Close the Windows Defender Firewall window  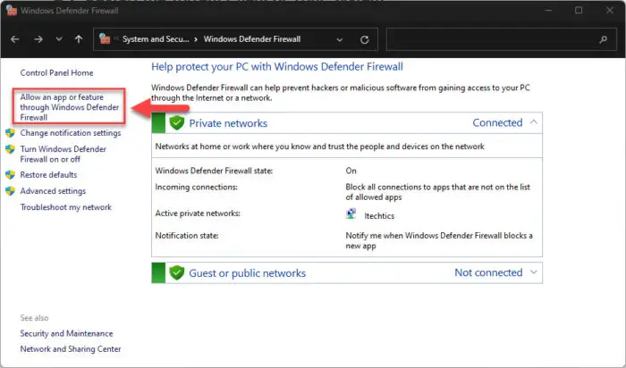[x=610, y=11]
